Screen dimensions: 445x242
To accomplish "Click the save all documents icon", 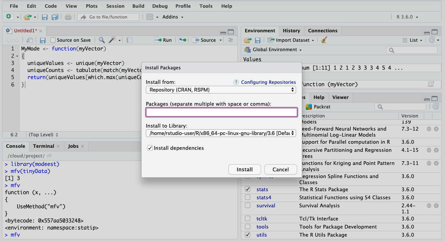I will pos(55,17).
